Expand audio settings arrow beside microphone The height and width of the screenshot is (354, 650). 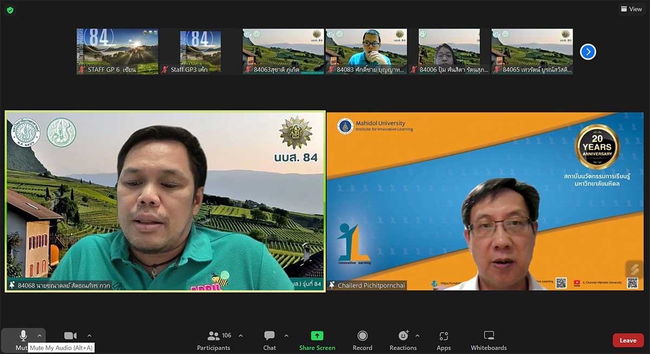40,336
